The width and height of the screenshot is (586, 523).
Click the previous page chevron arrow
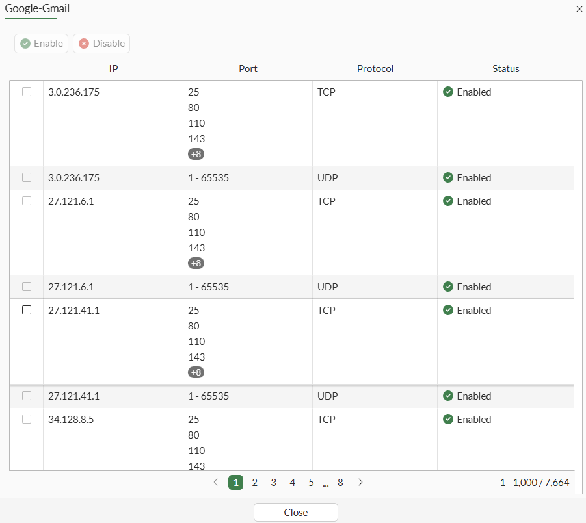pos(215,482)
